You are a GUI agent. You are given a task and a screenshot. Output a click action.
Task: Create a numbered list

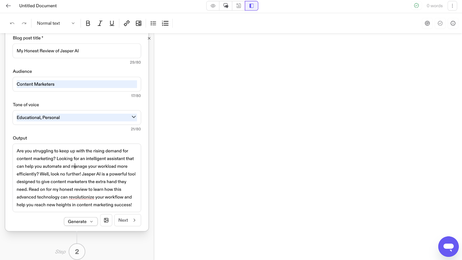165,23
